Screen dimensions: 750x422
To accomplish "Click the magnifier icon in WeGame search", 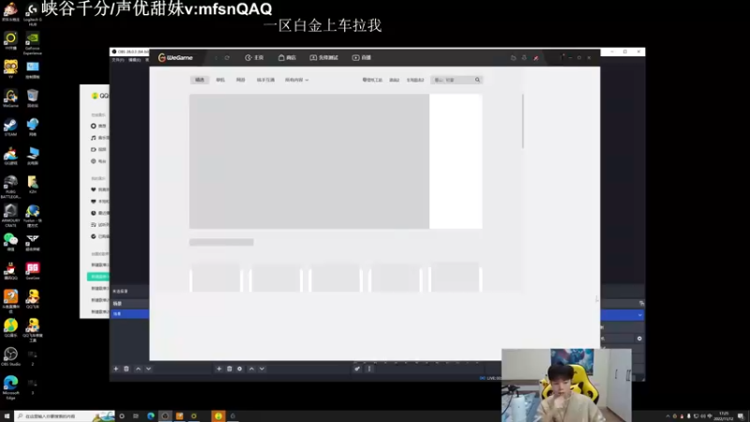I will (x=477, y=80).
